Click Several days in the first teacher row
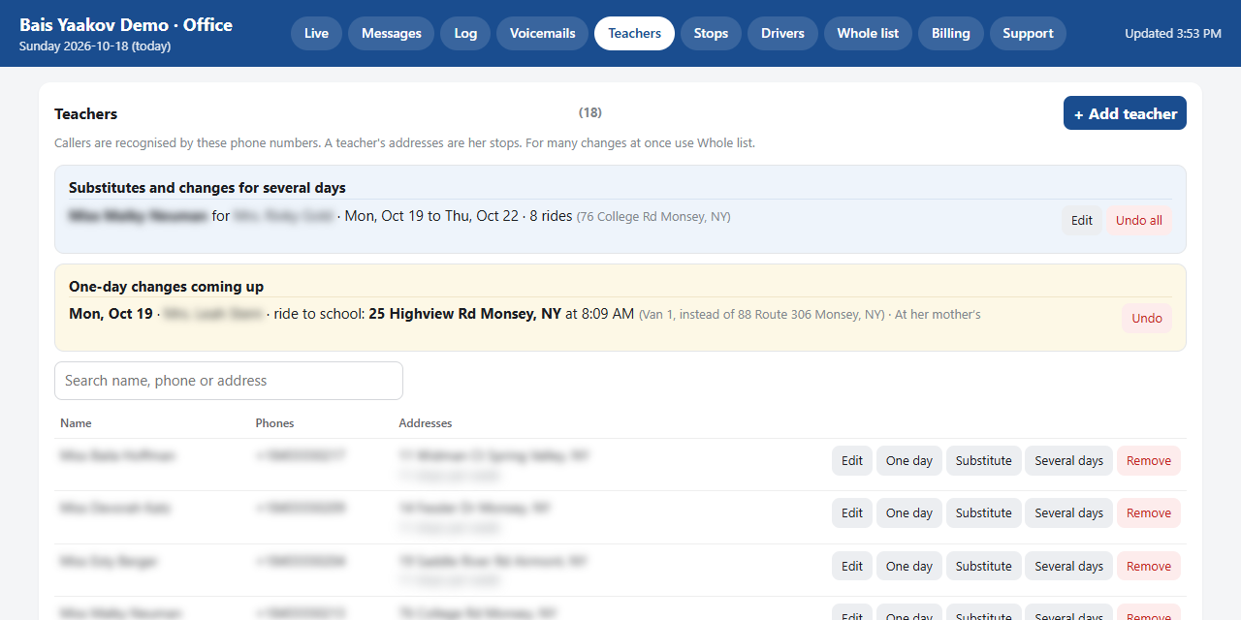 click(1069, 461)
